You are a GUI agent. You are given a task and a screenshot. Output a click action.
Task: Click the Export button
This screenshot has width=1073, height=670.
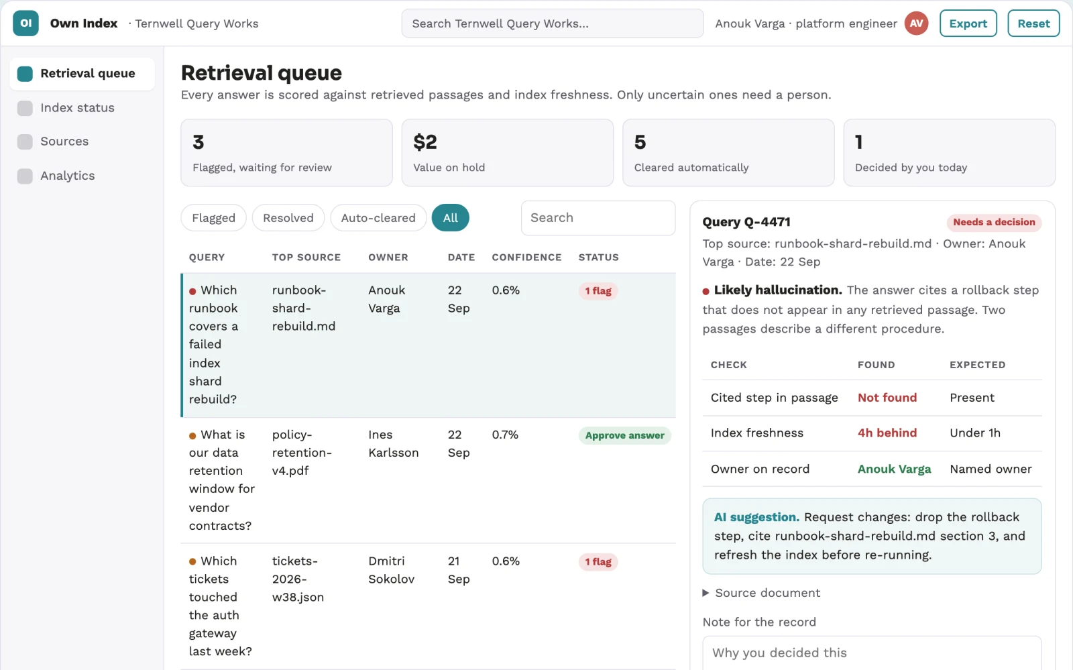(968, 23)
